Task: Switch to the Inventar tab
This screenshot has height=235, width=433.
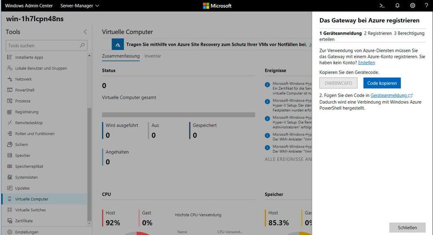Action: pyautogui.click(x=153, y=56)
